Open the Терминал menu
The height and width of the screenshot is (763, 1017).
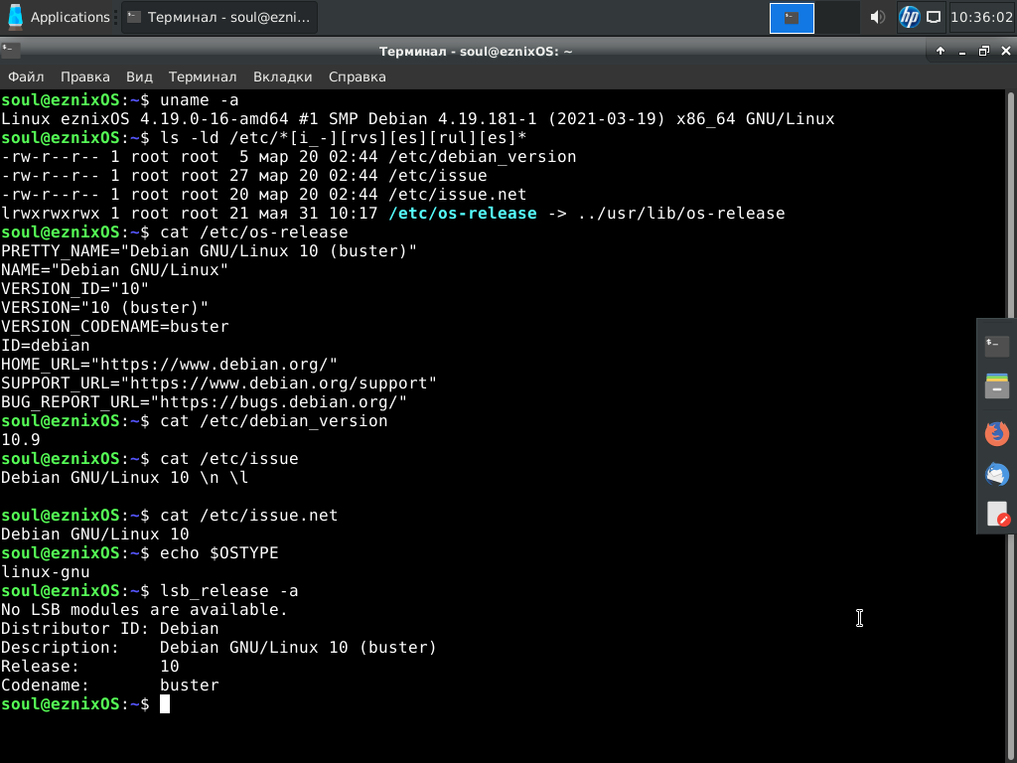203,76
